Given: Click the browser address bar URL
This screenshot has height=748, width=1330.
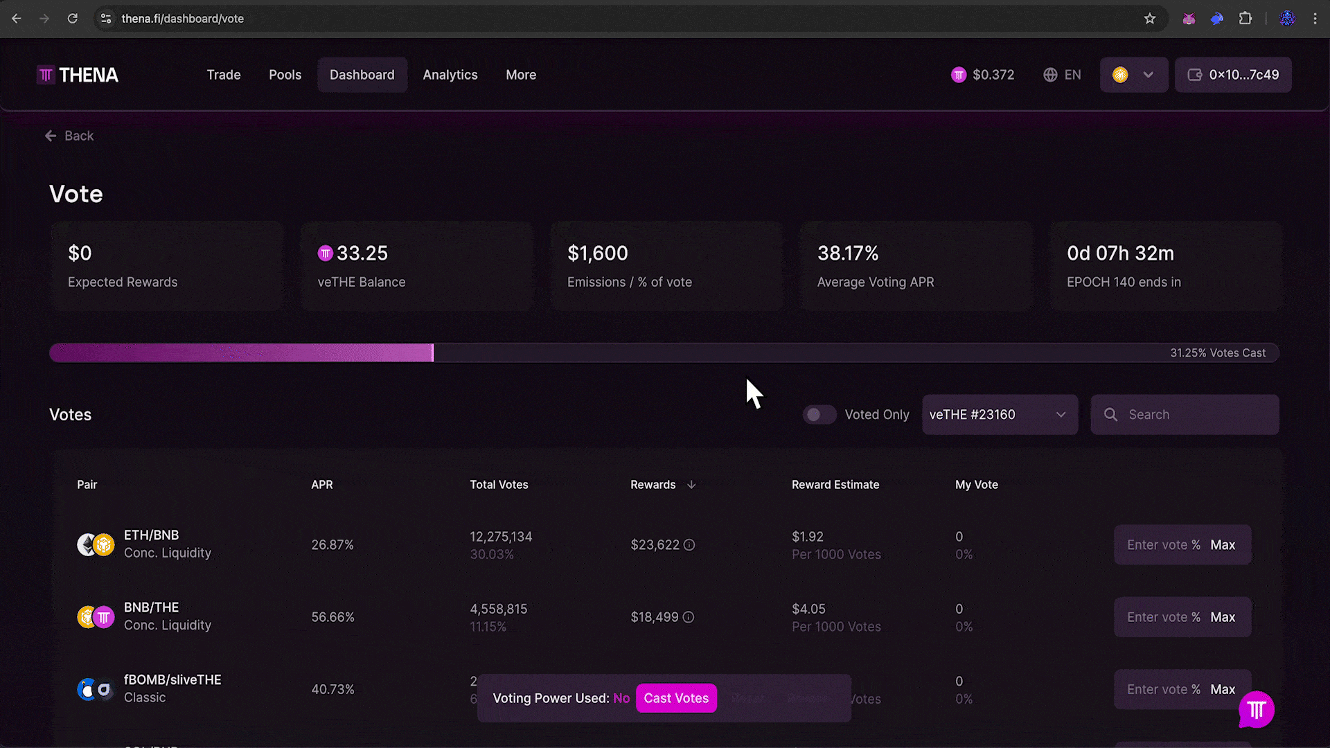Looking at the screenshot, I should tap(182, 19).
